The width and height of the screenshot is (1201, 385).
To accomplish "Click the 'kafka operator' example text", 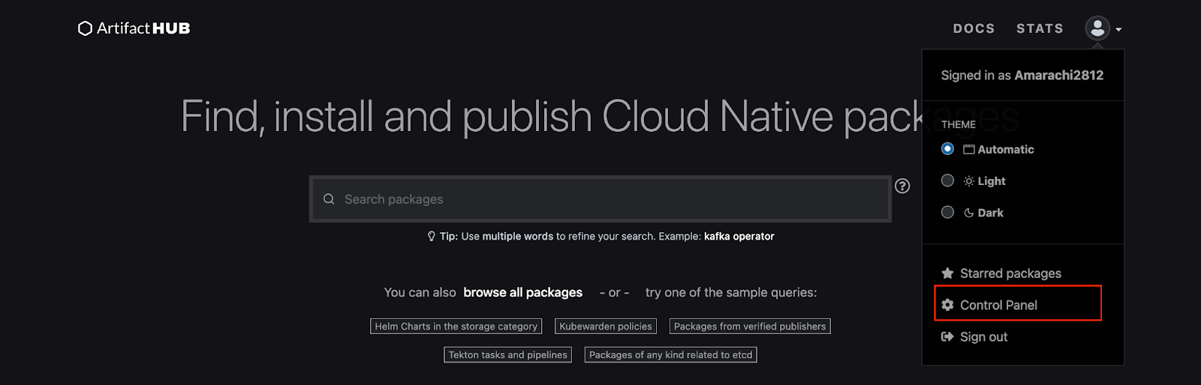I will click(x=739, y=236).
